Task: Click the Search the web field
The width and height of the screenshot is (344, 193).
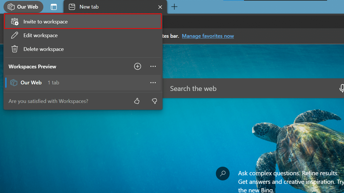Action: pos(254,88)
